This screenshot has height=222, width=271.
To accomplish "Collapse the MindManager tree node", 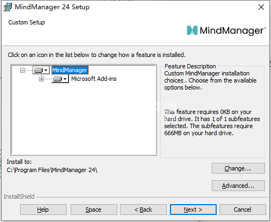I will 22,70.
